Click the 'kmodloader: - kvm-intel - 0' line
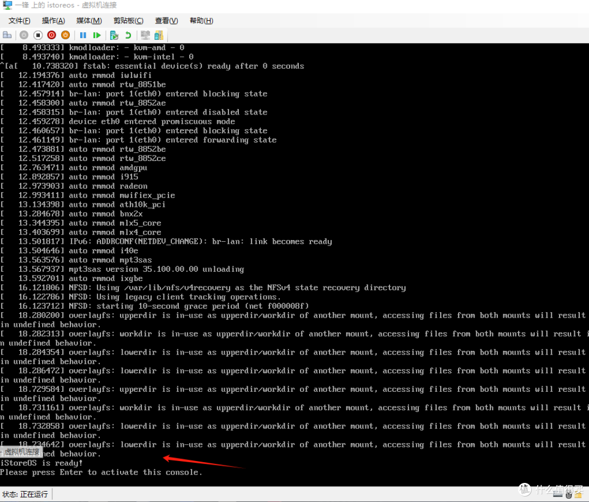This screenshot has height=502, width=589. [x=97, y=57]
